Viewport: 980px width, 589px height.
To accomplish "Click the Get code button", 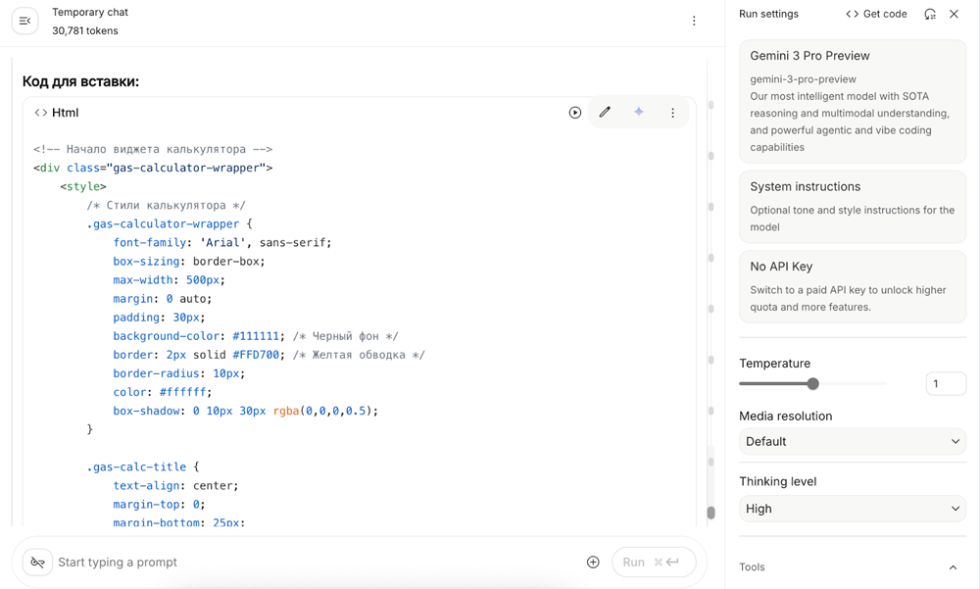I will (x=876, y=14).
